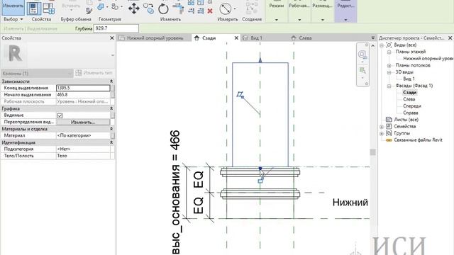This screenshot has width=454, height=255.
Task: Collapse the Планы этажей tree node
Action: point(389,52)
